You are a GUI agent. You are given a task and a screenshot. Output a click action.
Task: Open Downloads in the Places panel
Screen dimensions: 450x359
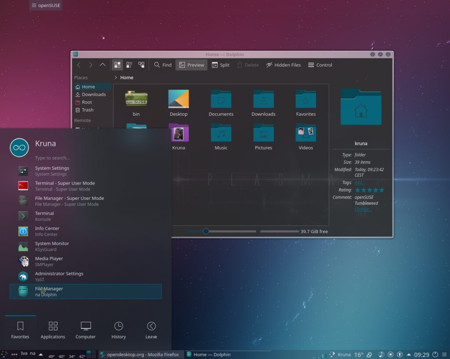pos(92,95)
